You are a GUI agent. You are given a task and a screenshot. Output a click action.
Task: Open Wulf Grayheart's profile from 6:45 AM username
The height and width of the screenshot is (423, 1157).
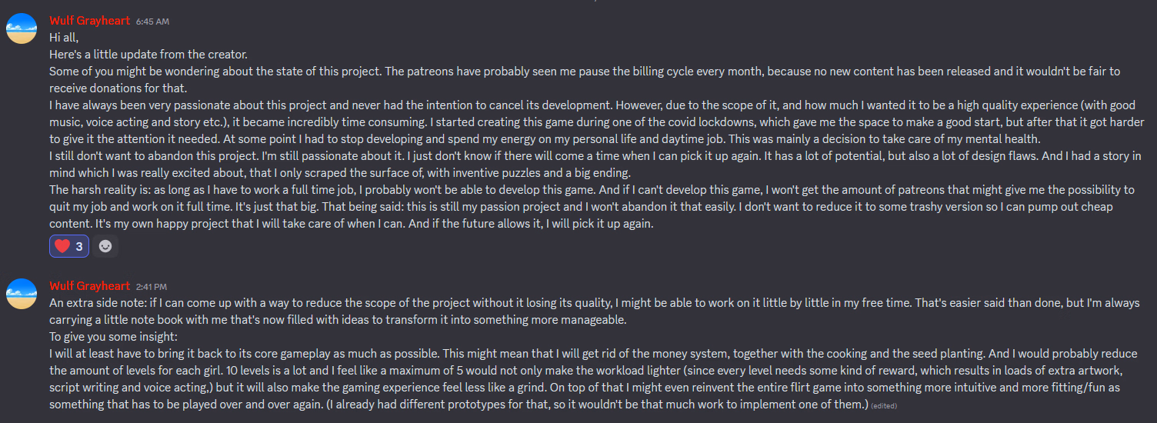point(89,21)
